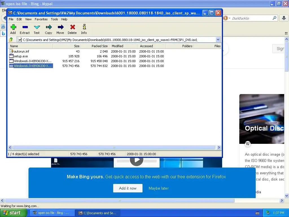Image resolution: width=289 pixels, height=217 pixels.
Task: Open the Tools menu
Action: pyautogui.click(x=54, y=19)
